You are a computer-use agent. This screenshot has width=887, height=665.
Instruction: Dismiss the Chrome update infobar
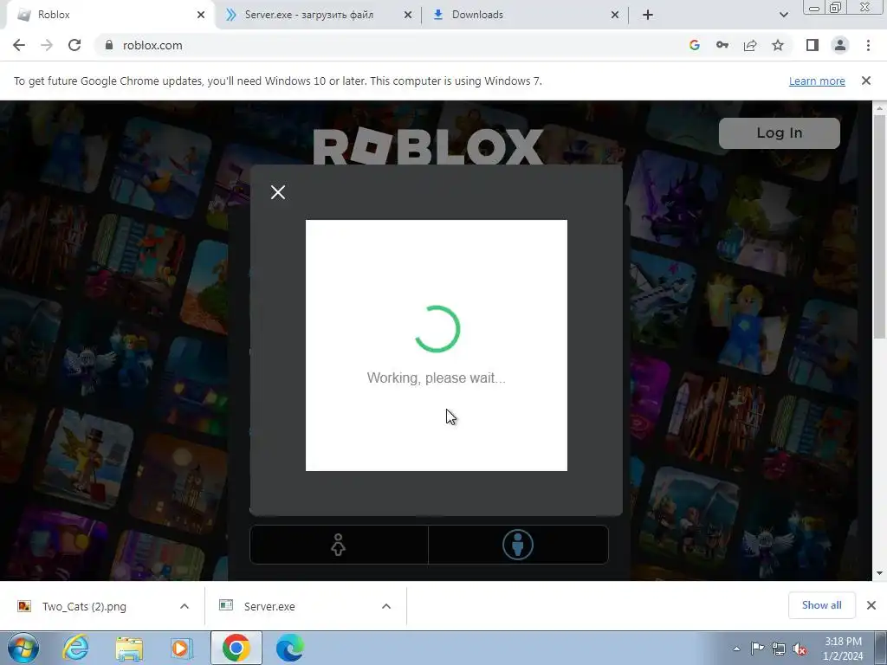pyautogui.click(x=866, y=81)
